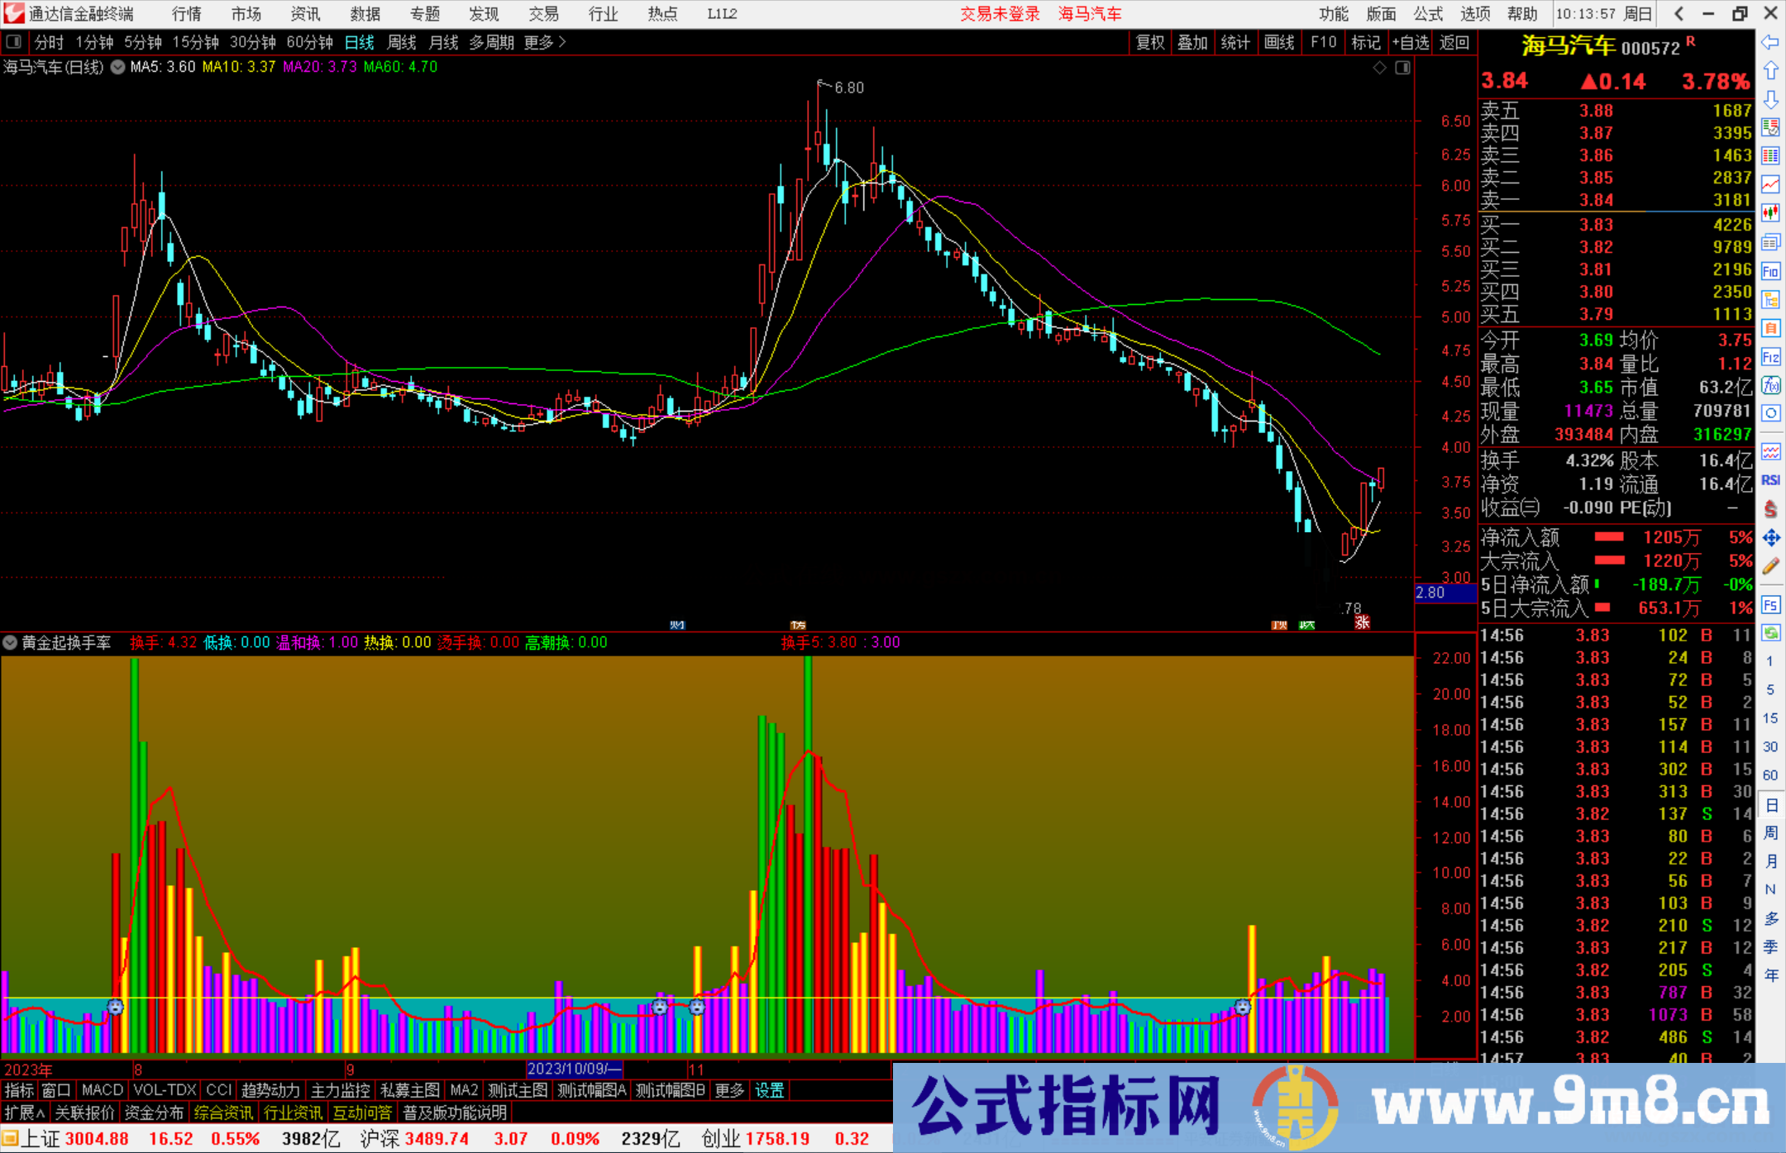This screenshot has height=1153, width=1786.
Task: Select the MACD indicator tab
Action: click(103, 1090)
